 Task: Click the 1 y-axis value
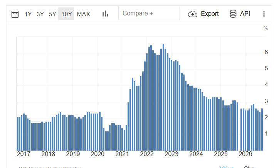click(266, 134)
